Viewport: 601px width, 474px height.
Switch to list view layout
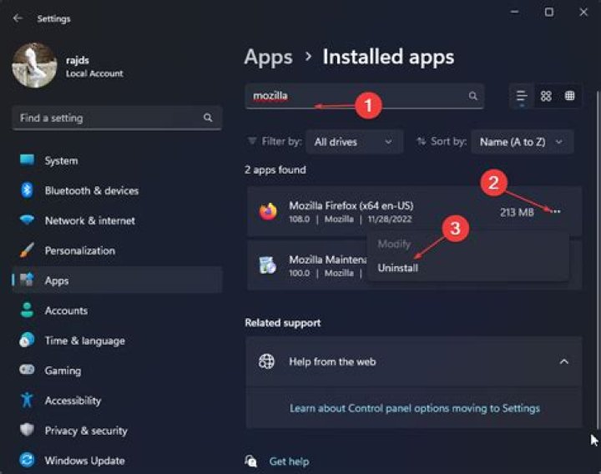point(521,96)
